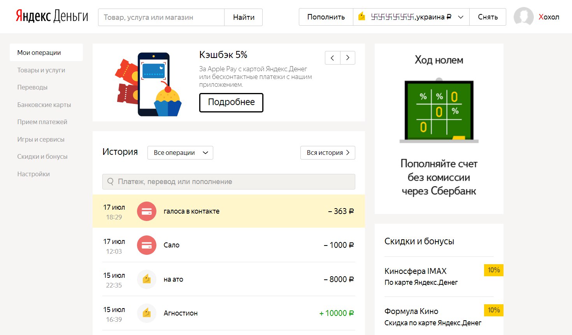Click the red card icon for Сало payment
The image size is (572, 335).
(x=147, y=245)
